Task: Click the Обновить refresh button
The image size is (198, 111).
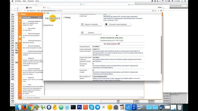Action: point(91,33)
